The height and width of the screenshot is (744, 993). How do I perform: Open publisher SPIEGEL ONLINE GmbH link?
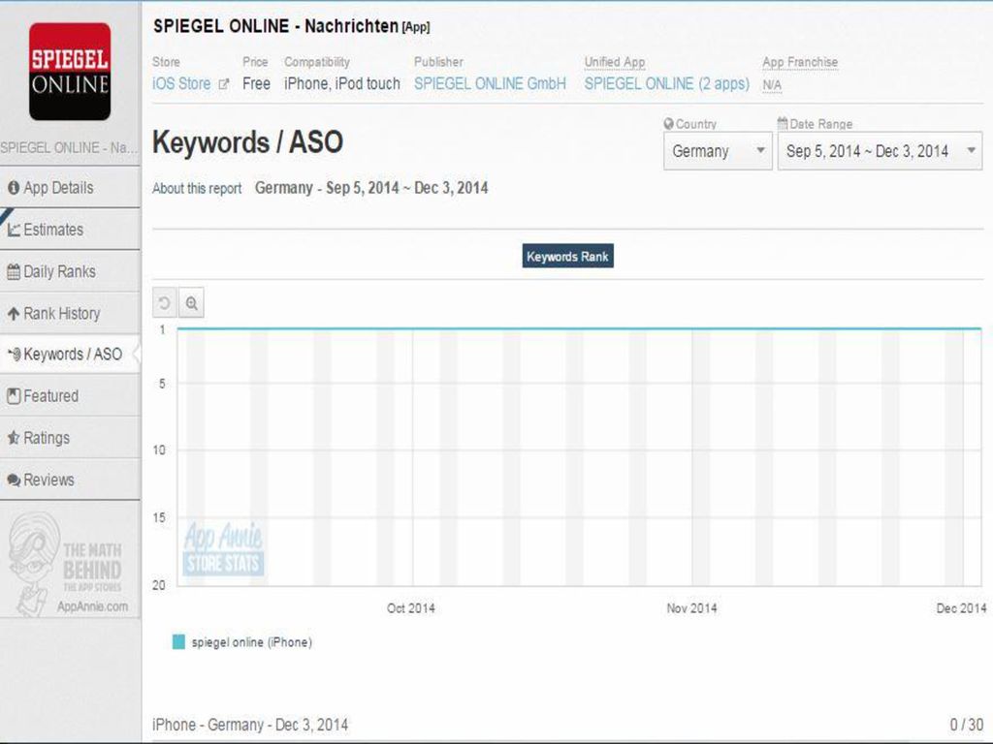[x=490, y=83]
